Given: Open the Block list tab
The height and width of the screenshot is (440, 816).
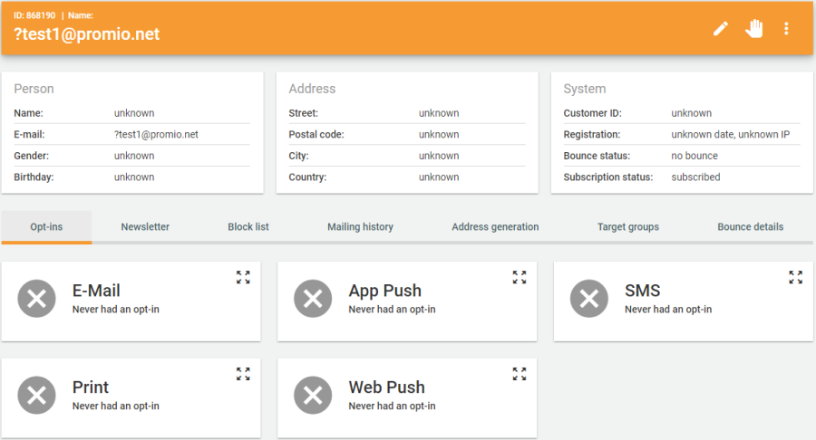Looking at the screenshot, I should (248, 227).
